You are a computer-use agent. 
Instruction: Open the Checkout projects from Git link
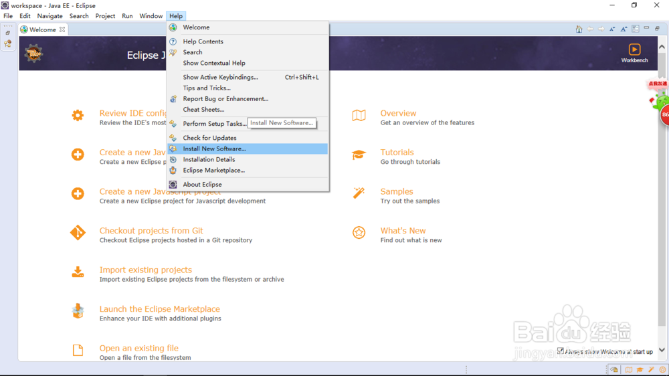pyautogui.click(x=151, y=230)
